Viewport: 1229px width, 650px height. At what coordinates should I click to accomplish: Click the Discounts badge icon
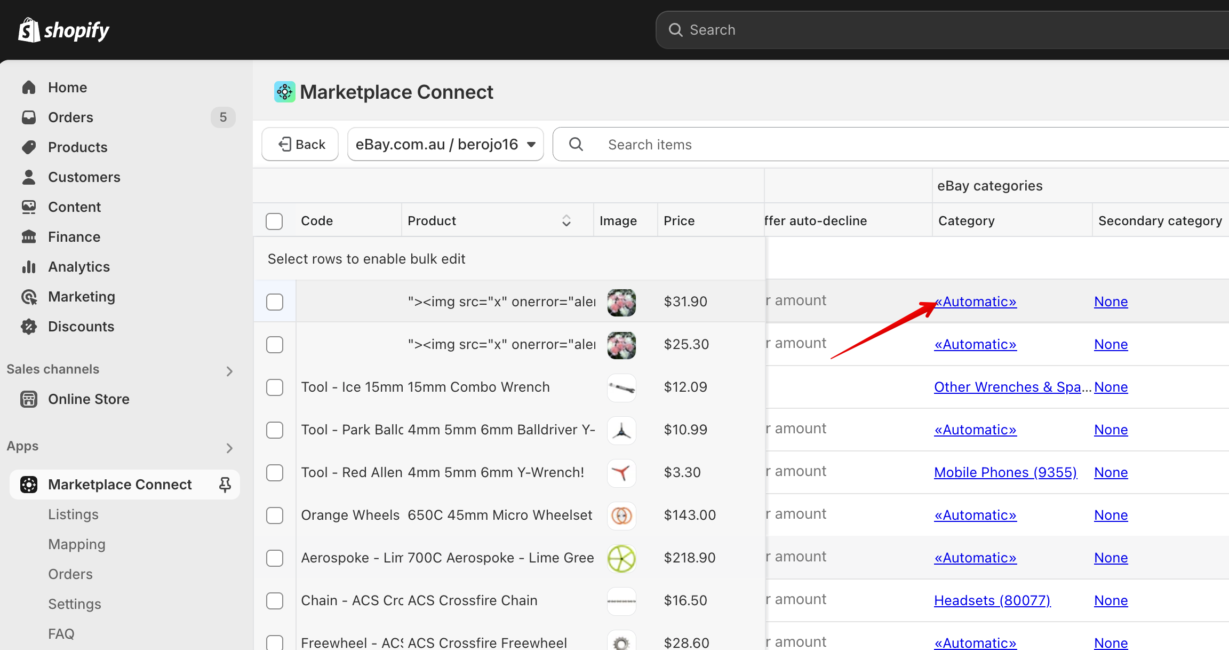(x=29, y=326)
